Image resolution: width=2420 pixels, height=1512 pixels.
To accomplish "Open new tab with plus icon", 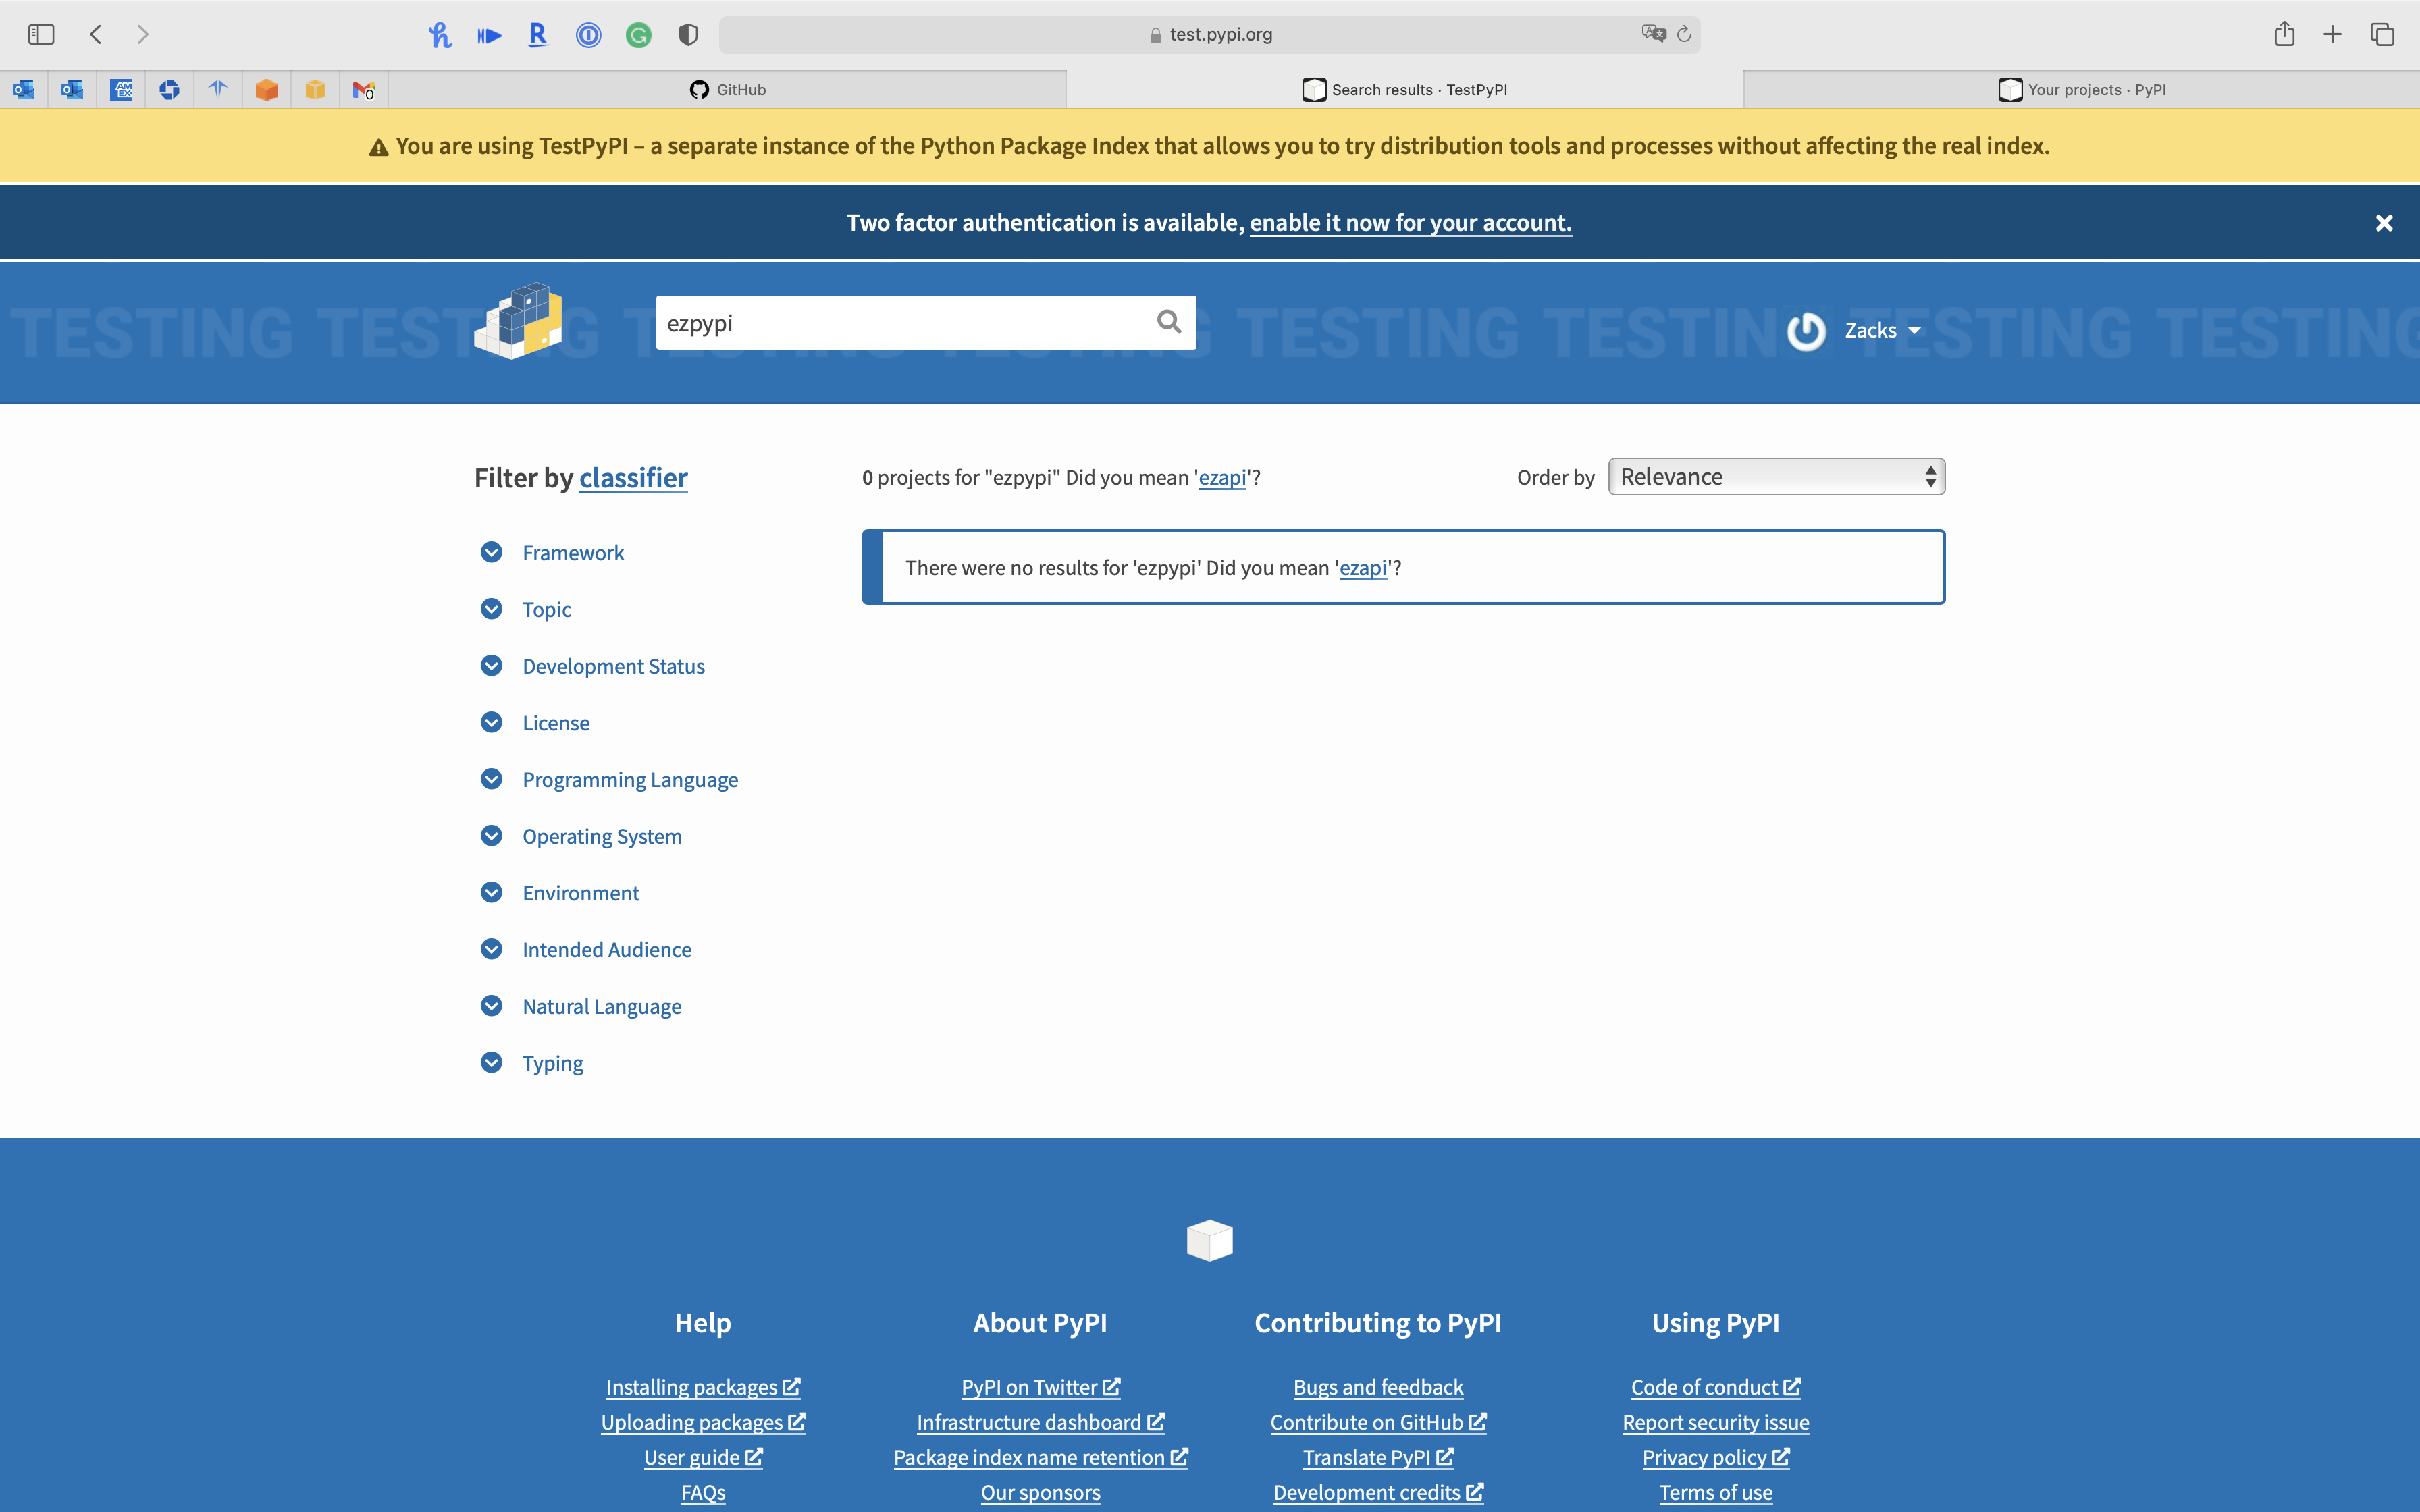I will [2333, 34].
